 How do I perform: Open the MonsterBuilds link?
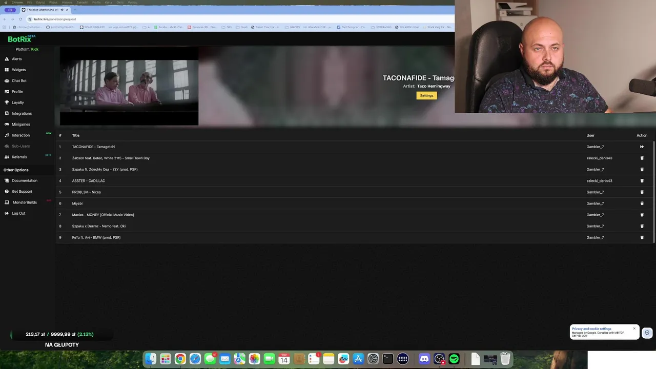24,202
